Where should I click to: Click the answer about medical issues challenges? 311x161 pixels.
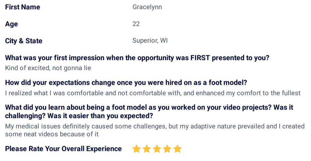[155, 130]
